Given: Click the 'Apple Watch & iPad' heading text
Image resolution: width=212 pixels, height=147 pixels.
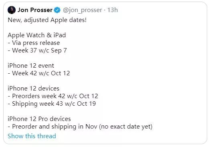Looking at the screenshot, I should [x=37, y=35].
